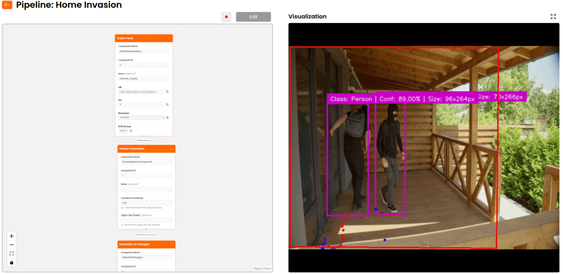Open the Video Feed node options menu
The width and height of the screenshot is (563, 274).
tap(169, 38)
